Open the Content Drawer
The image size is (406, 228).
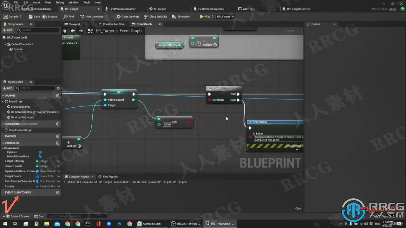(x=18, y=216)
